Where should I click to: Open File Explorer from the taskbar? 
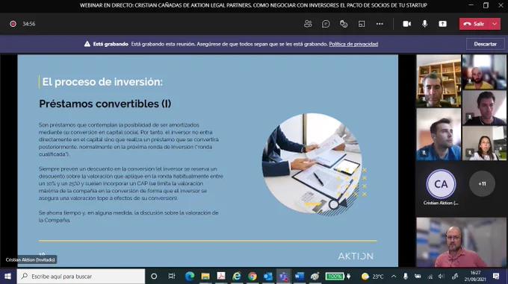205,277
